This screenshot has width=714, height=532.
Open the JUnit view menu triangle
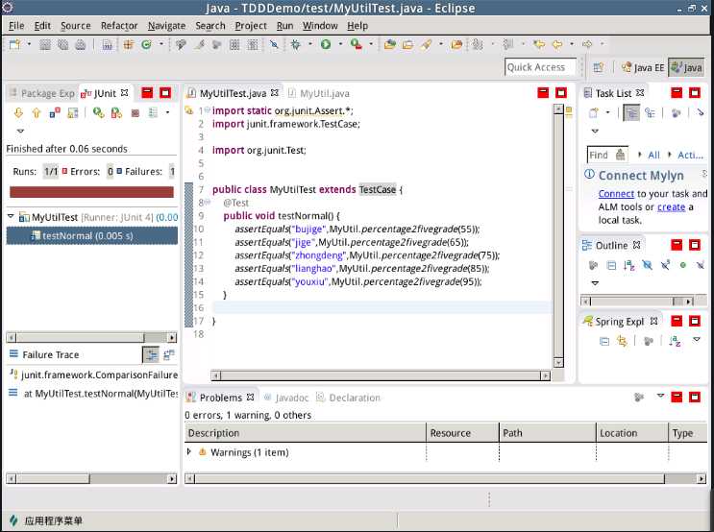(20, 131)
